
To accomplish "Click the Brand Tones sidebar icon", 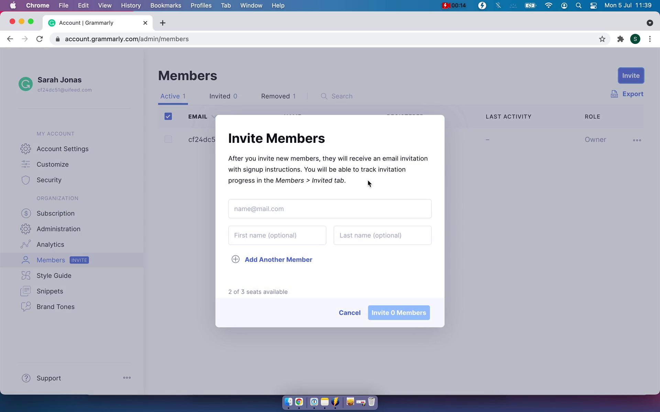I will (25, 306).
